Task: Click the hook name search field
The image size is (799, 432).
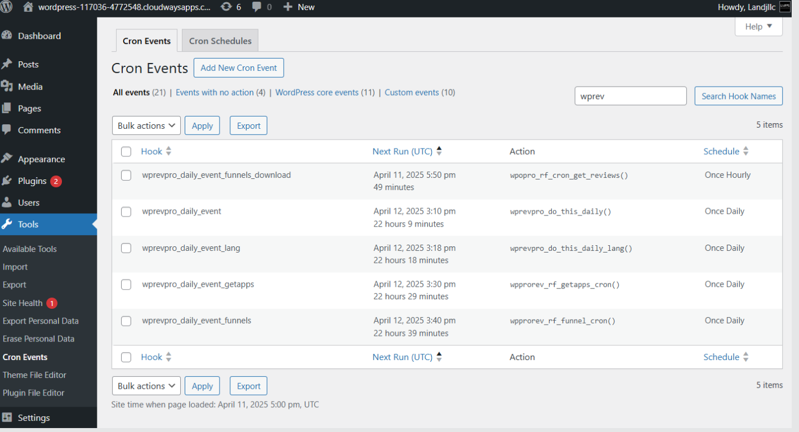Action: click(x=630, y=96)
